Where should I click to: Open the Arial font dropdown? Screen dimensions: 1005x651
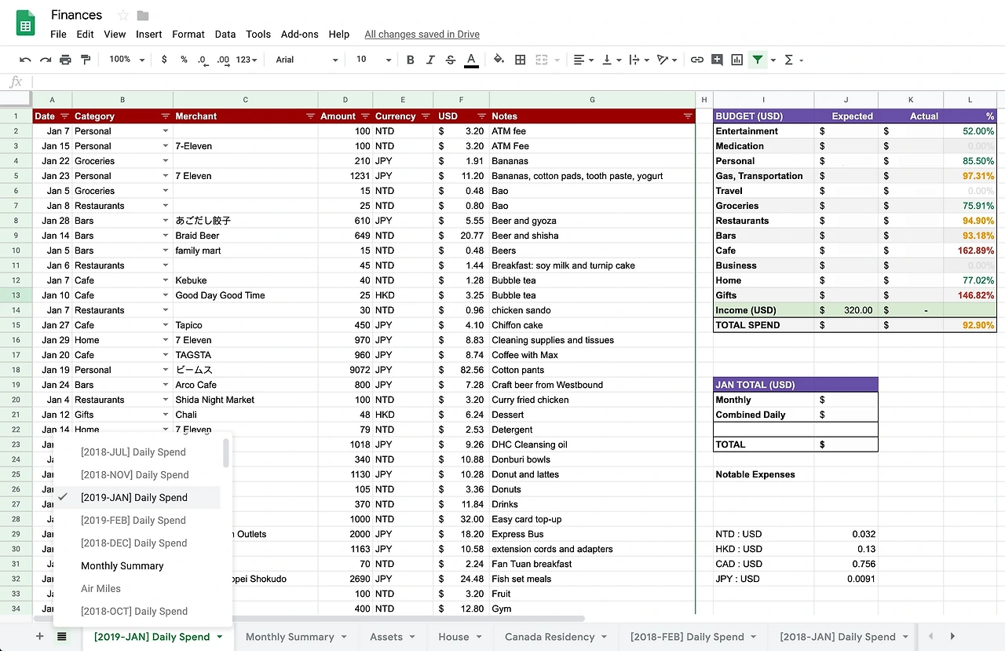pos(307,60)
